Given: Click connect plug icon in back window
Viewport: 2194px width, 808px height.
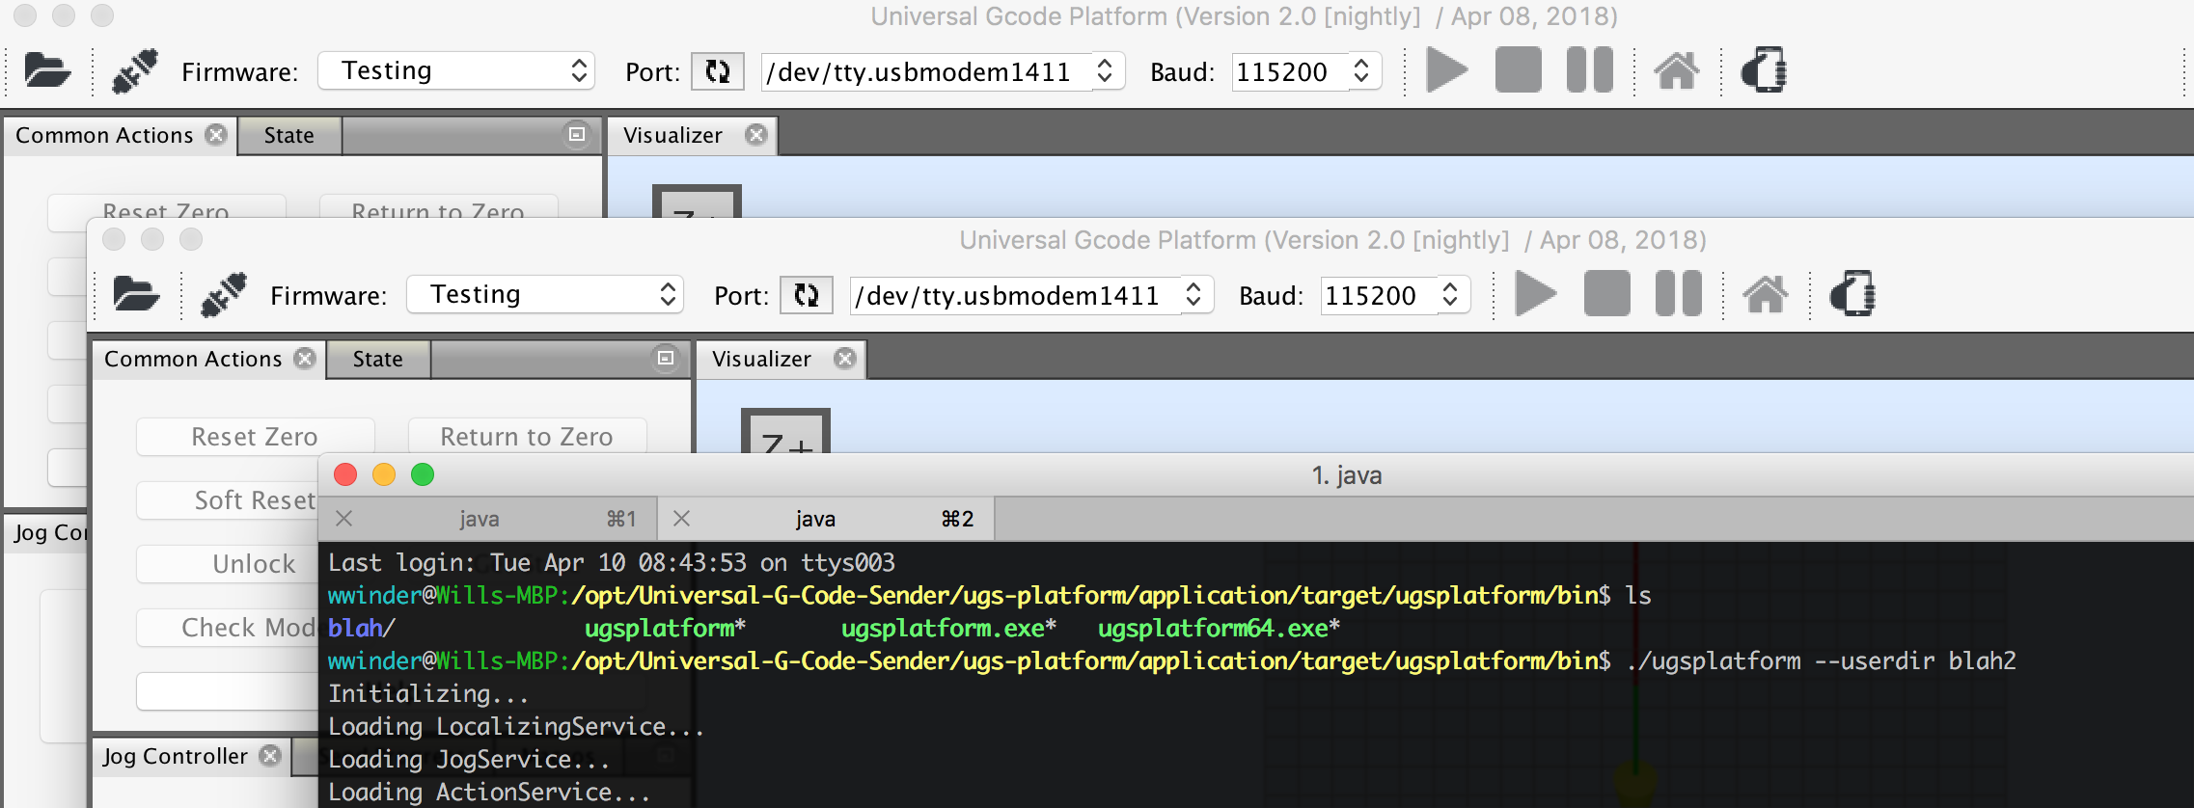Looking at the screenshot, I should [x=134, y=70].
